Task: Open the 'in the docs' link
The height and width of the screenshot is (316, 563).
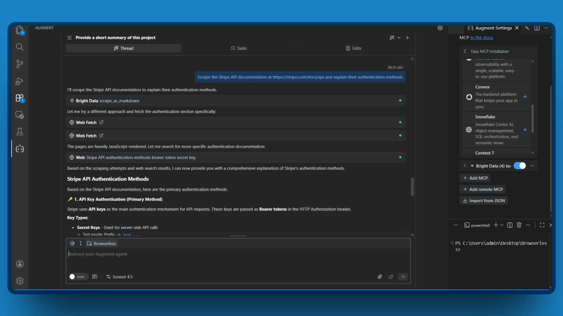Action: coord(481,37)
